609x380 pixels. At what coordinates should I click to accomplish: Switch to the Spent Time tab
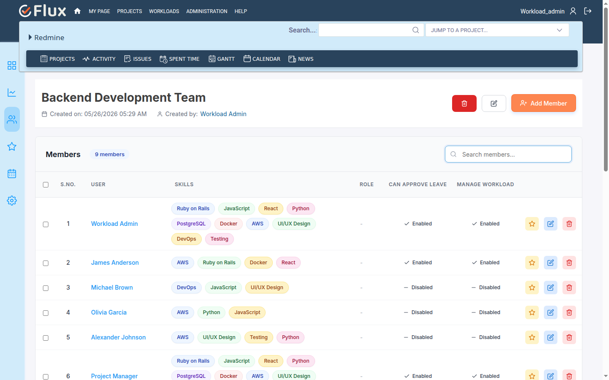click(179, 59)
